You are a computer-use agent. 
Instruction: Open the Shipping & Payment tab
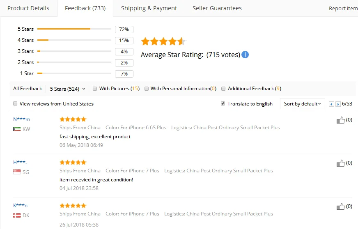[149, 8]
